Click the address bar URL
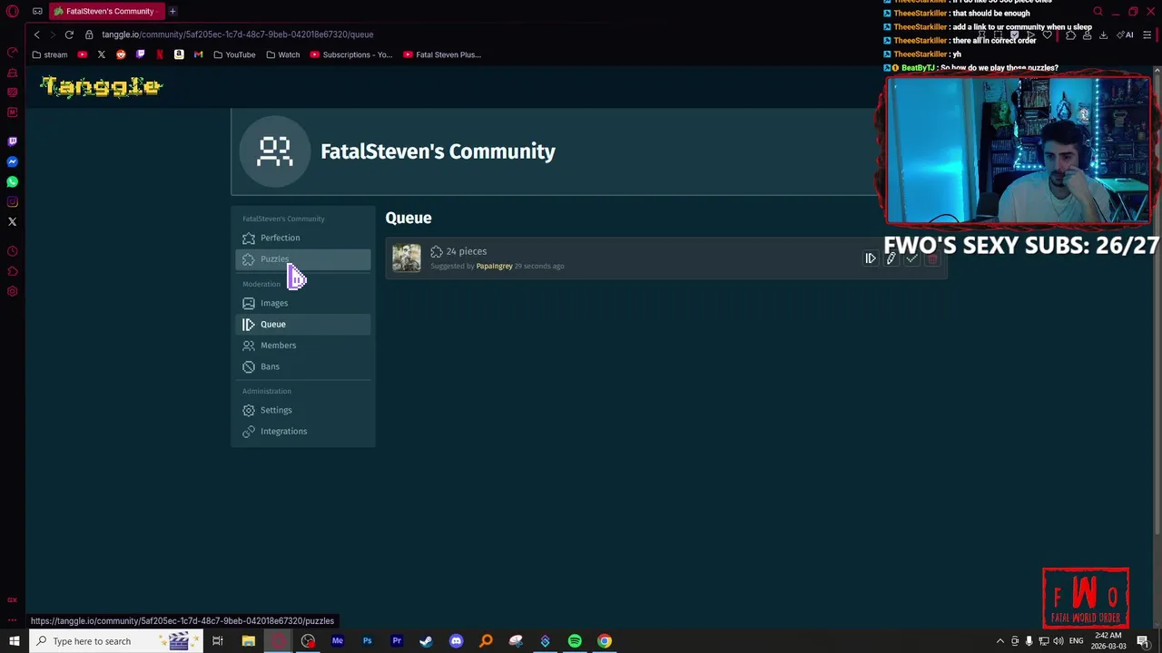 click(237, 34)
